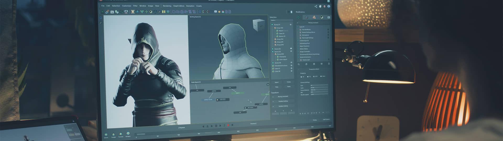The height and width of the screenshot is (141, 503).
Task: Open the Rendering menu
Action: (167, 6)
